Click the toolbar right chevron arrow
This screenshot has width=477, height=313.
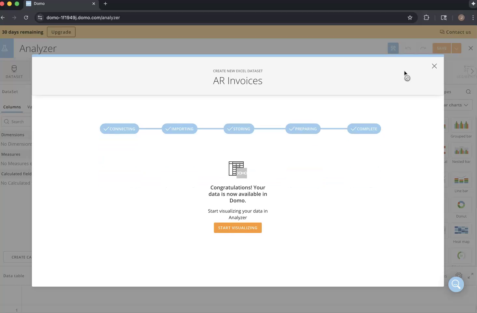tap(472, 71)
